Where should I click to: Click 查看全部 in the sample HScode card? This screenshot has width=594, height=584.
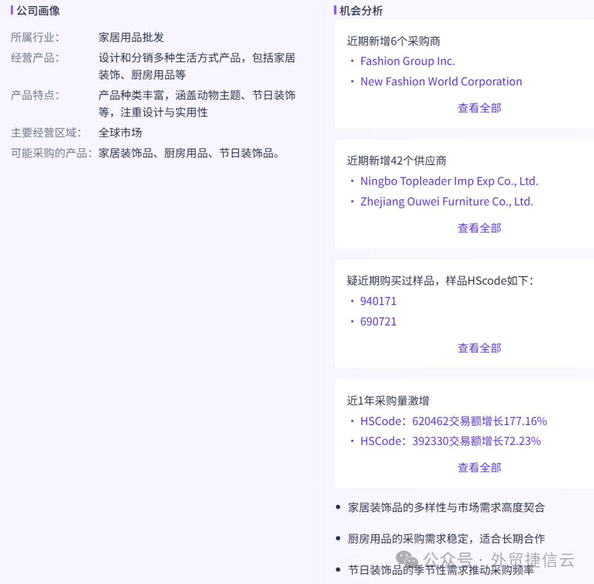pyautogui.click(x=479, y=348)
